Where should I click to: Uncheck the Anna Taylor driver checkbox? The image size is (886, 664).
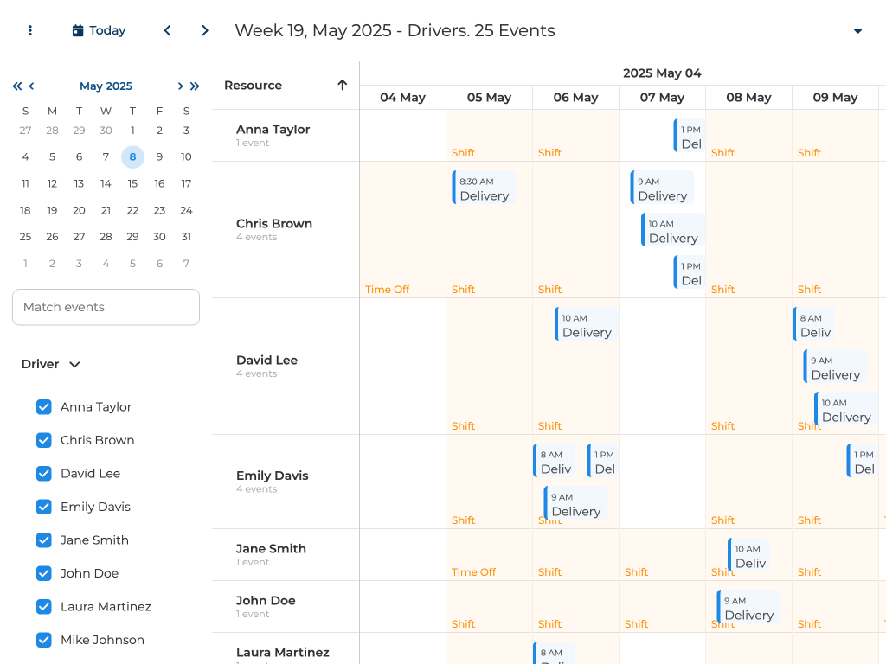44,407
